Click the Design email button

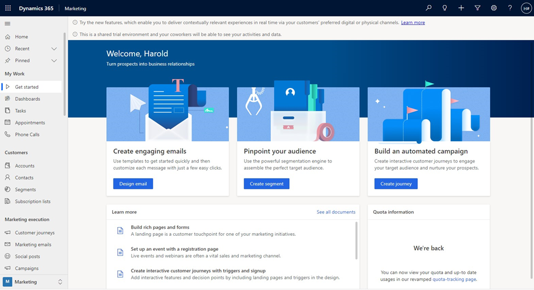click(133, 184)
